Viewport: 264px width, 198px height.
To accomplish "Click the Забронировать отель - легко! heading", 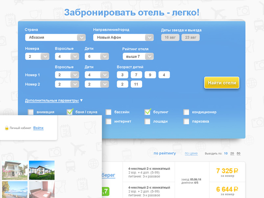I will [132, 12].
